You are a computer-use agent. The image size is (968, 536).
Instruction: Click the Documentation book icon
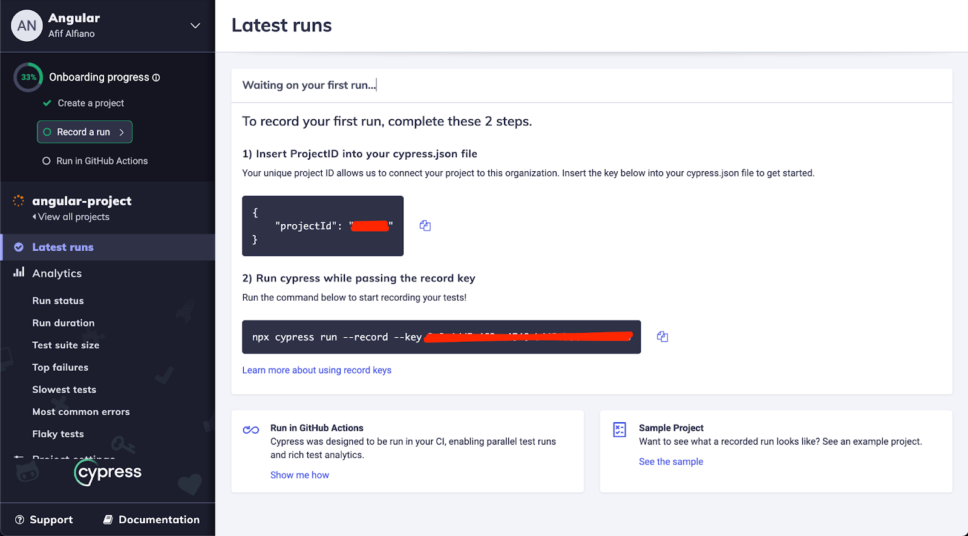point(108,520)
